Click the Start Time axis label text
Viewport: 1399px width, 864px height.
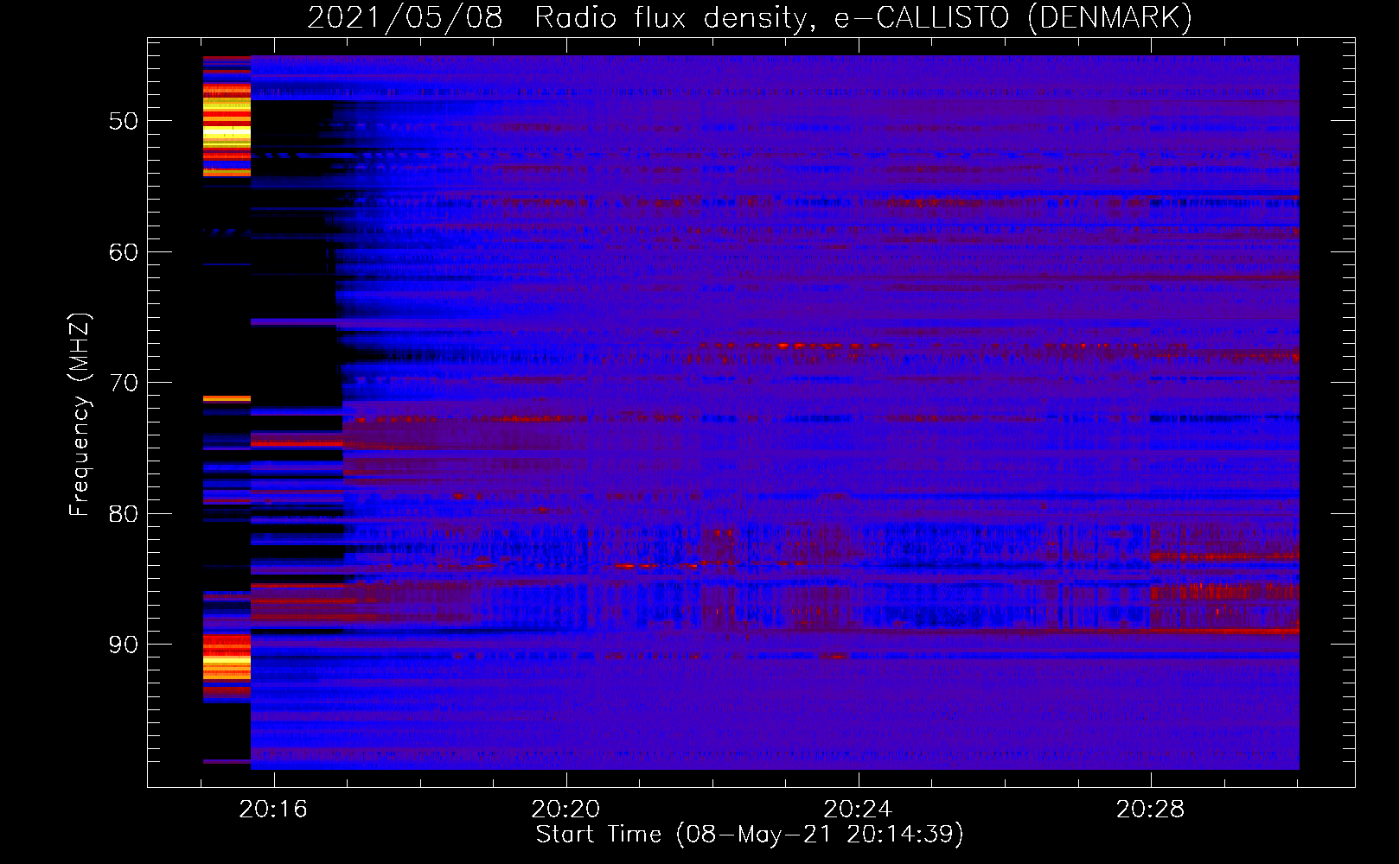click(x=750, y=835)
